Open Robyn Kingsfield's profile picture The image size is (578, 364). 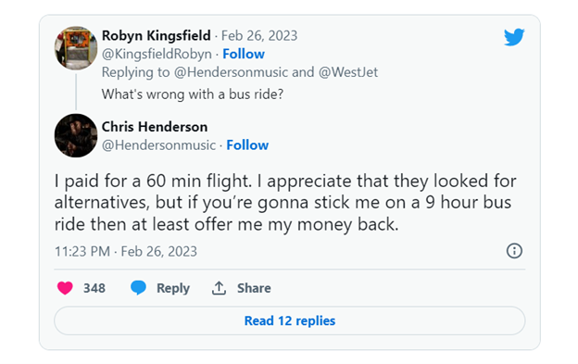pos(76,48)
